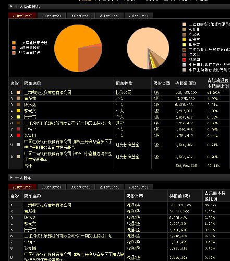Click the 股东名称 header in tradable shareholders table
This screenshot has height=261, width=230.
tap(32, 84)
